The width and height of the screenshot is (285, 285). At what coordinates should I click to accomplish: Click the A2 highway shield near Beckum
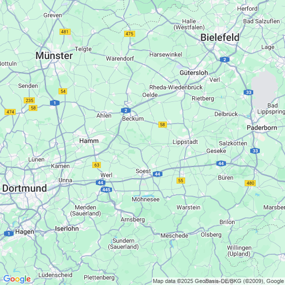coord(126,110)
